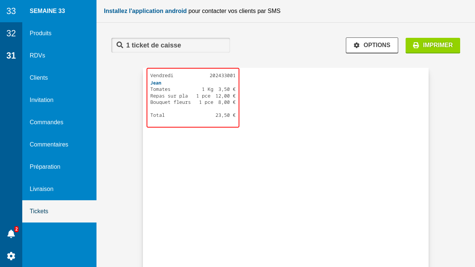Select the Tickets menu item

click(x=39, y=211)
